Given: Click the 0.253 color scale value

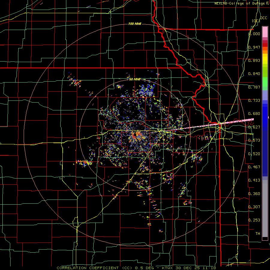Looking at the screenshot, I should pyautogui.click(x=254, y=220).
